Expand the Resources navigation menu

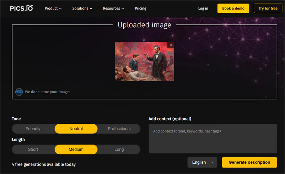point(113,9)
